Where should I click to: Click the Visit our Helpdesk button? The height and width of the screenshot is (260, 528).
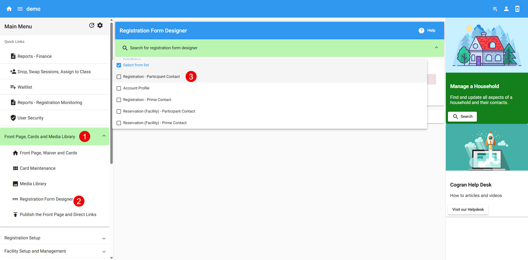(468, 209)
